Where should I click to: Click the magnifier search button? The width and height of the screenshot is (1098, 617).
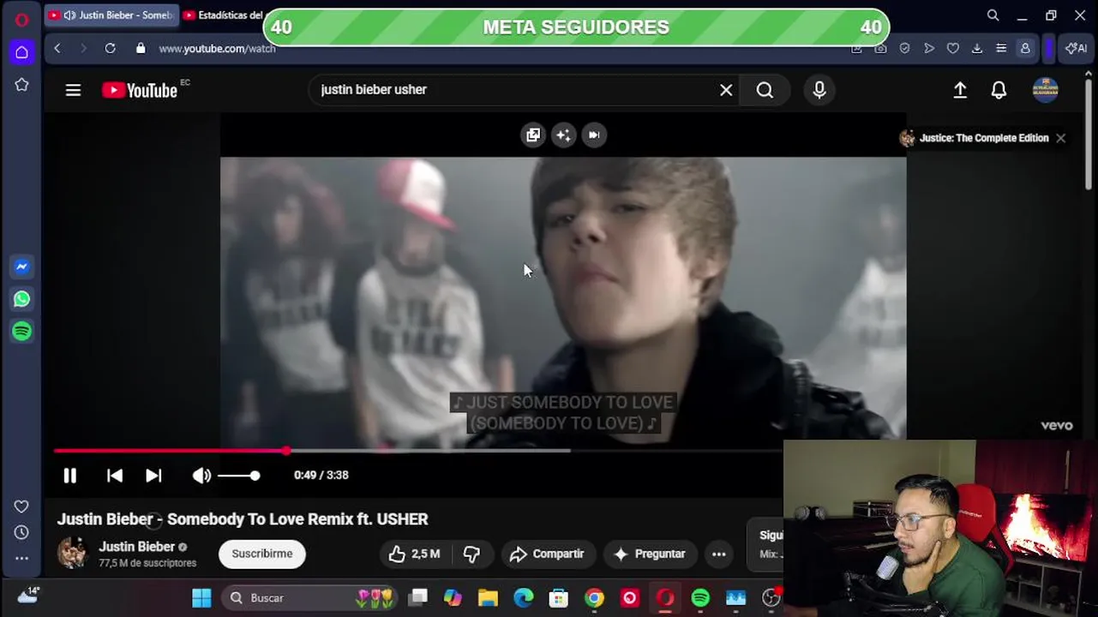pos(765,90)
